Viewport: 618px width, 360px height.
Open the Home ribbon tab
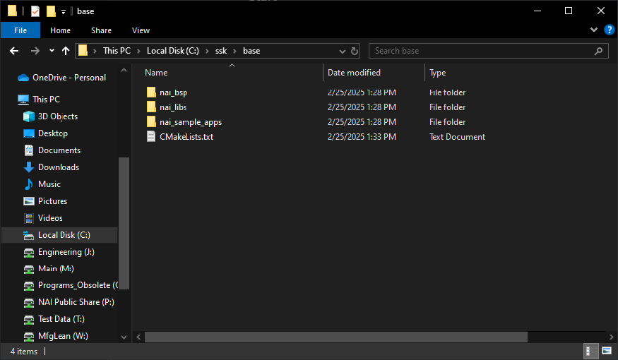tap(60, 30)
